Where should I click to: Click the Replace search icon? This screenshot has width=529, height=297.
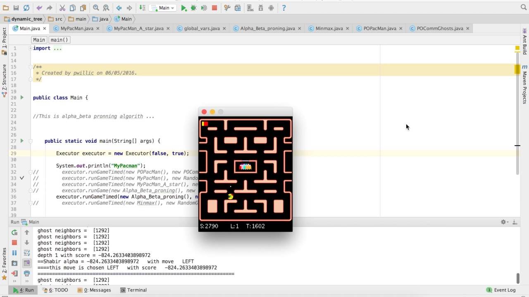pos(106,8)
